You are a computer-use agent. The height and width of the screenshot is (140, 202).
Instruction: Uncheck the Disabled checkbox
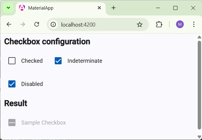pyautogui.click(x=12, y=84)
